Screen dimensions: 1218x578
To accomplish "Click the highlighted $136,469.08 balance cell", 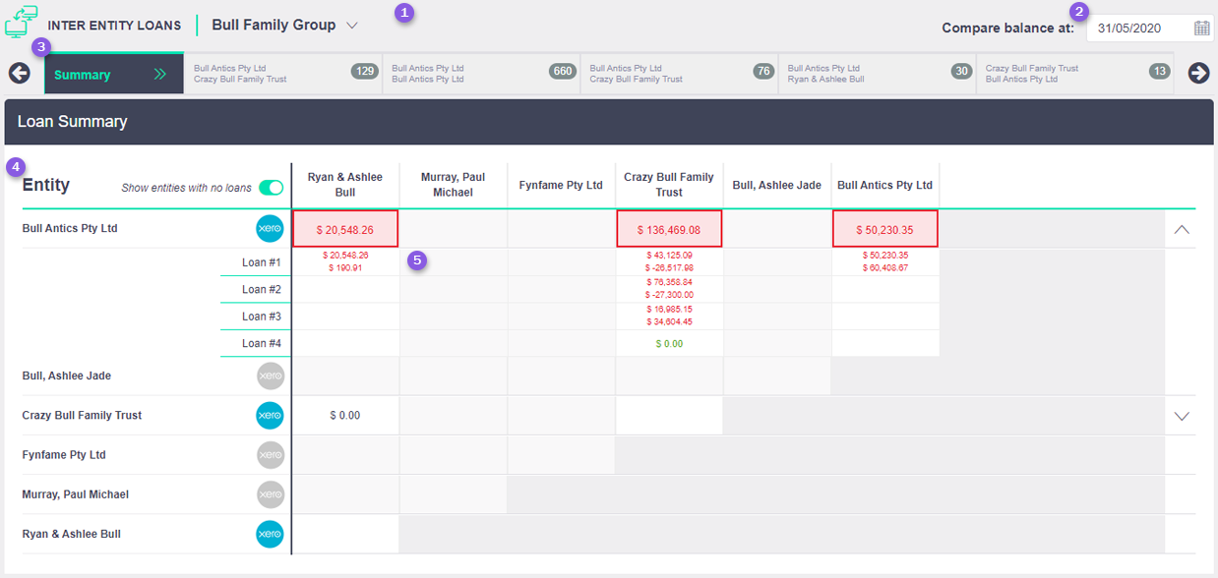I will pos(669,227).
